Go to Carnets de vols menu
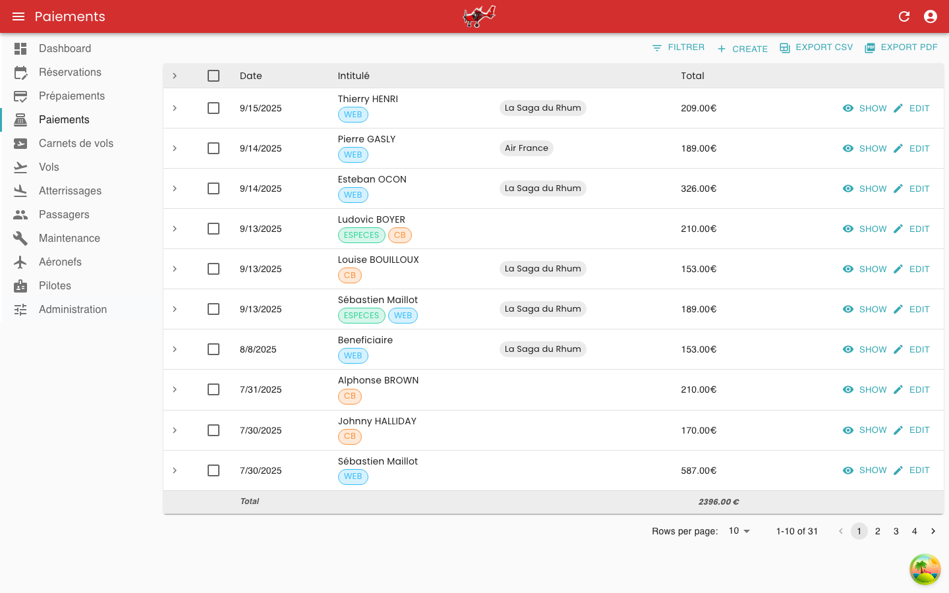 (76, 143)
